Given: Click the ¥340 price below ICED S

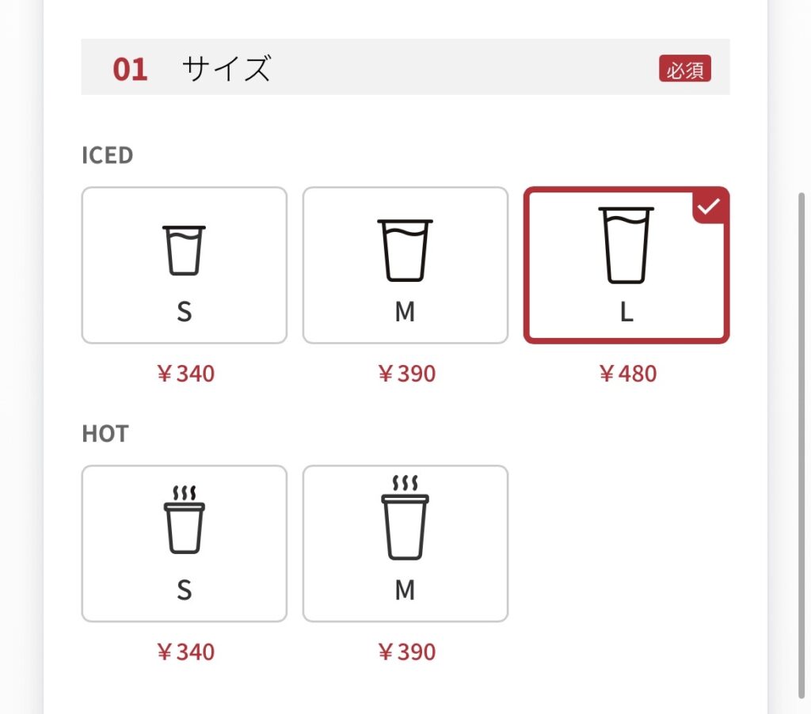Looking at the screenshot, I should click(x=184, y=373).
